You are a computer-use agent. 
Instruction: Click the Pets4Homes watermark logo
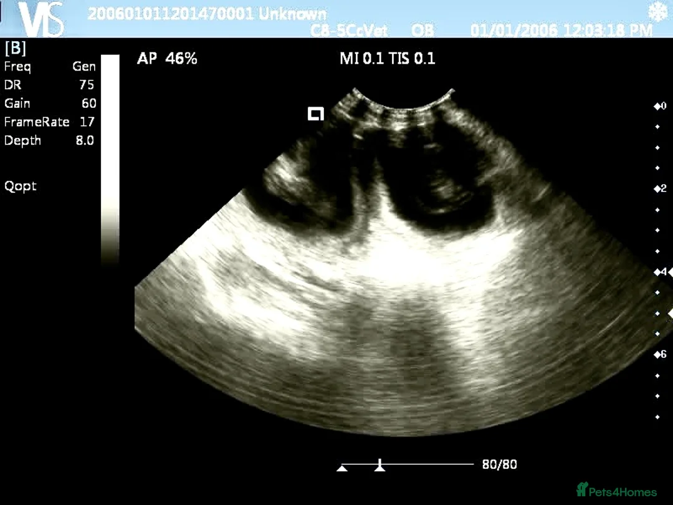tap(616, 490)
